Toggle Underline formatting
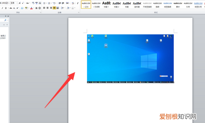Image resolution: width=205 pixels, height=123 pixels. click(6, 8)
